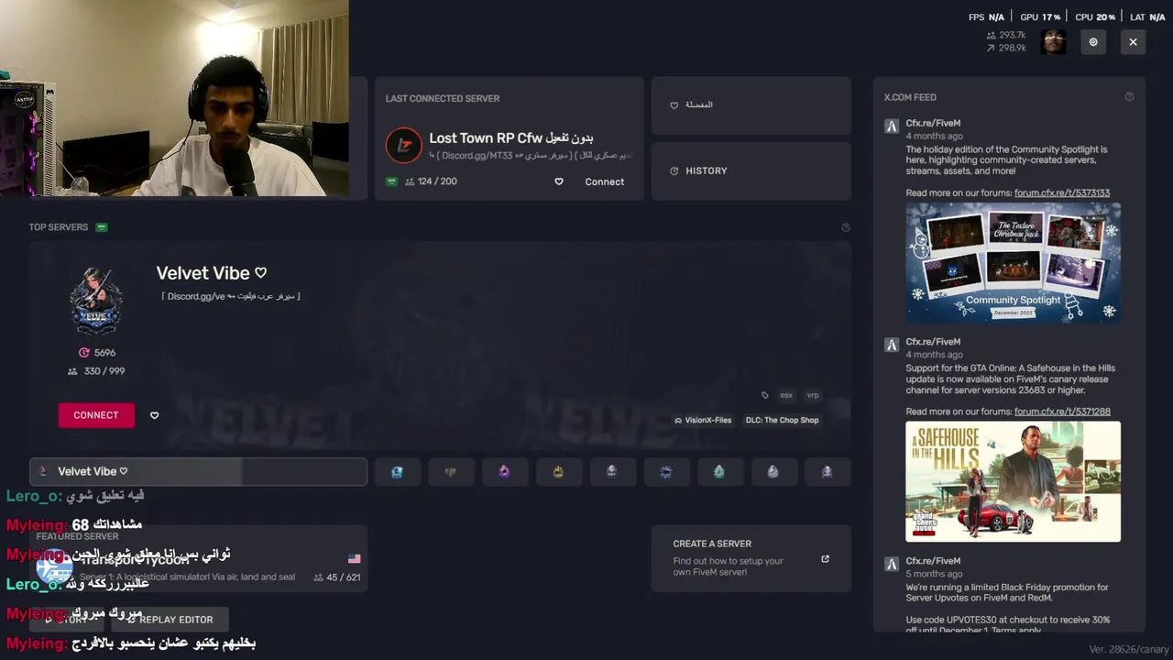Image resolution: width=1173 pixels, height=660 pixels.
Task: Open the Community Spotlight image
Action: coord(1013,262)
